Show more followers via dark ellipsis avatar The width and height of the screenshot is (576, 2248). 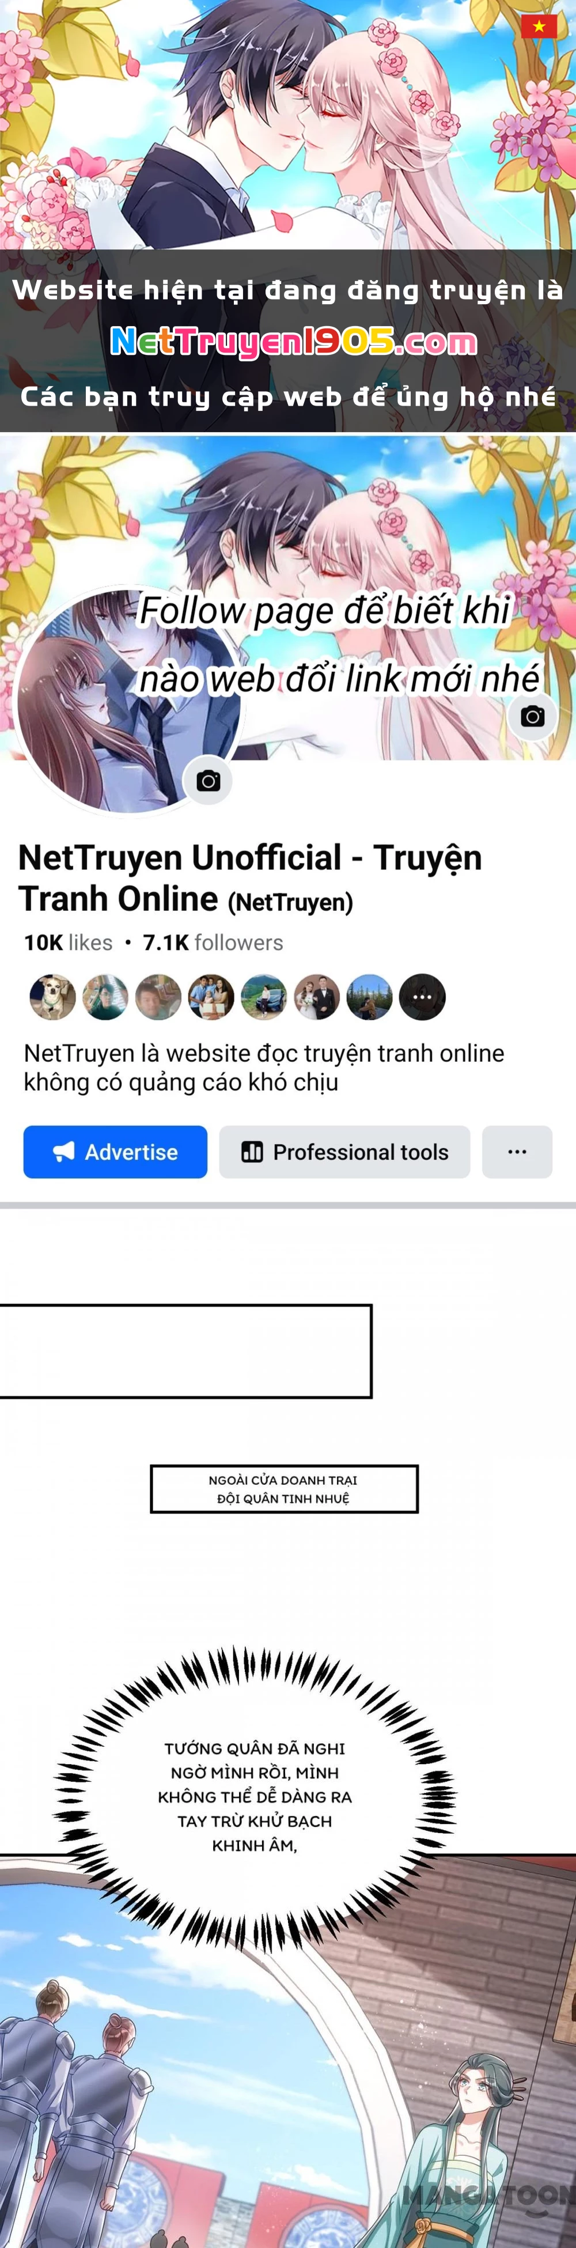click(422, 997)
